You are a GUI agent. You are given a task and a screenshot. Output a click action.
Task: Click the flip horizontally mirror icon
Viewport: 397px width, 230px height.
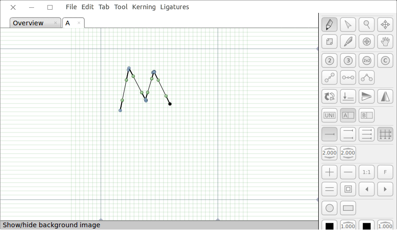385,96
